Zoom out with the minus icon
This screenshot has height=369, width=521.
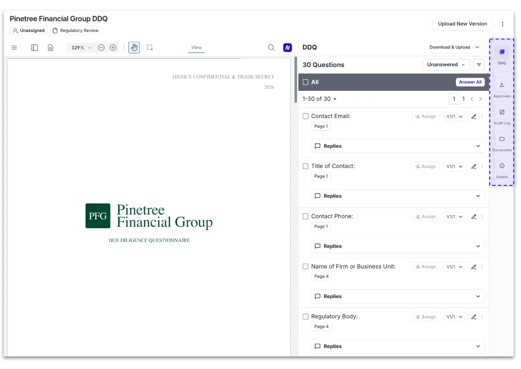click(102, 48)
